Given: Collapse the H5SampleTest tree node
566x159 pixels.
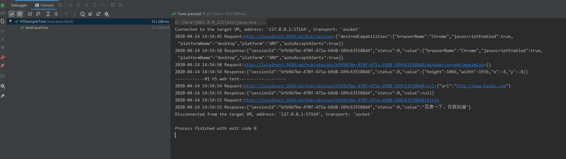Looking at the screenshot, I should tap(10, 21).
